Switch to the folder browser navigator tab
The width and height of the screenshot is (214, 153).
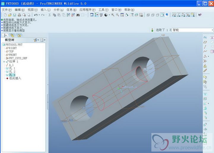coord(12,35)
